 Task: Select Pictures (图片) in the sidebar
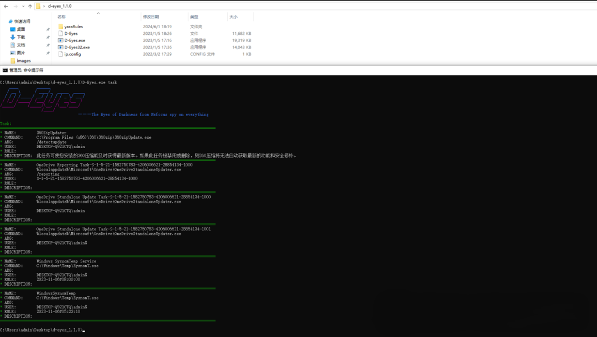point(21,53)
